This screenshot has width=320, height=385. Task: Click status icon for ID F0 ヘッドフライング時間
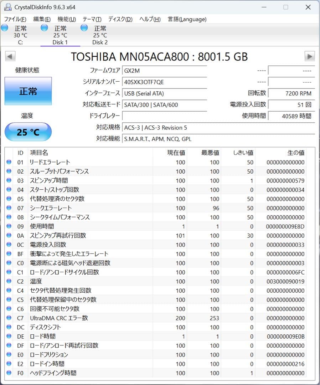point(9,373)
